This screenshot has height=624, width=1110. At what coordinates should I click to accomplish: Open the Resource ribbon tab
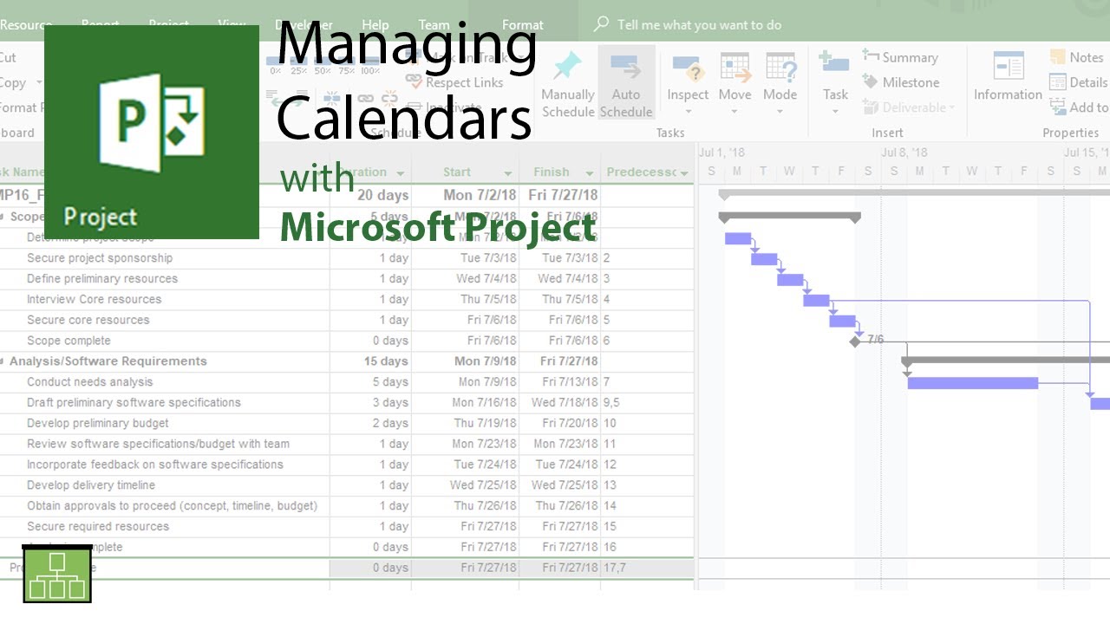coord(25,25)
